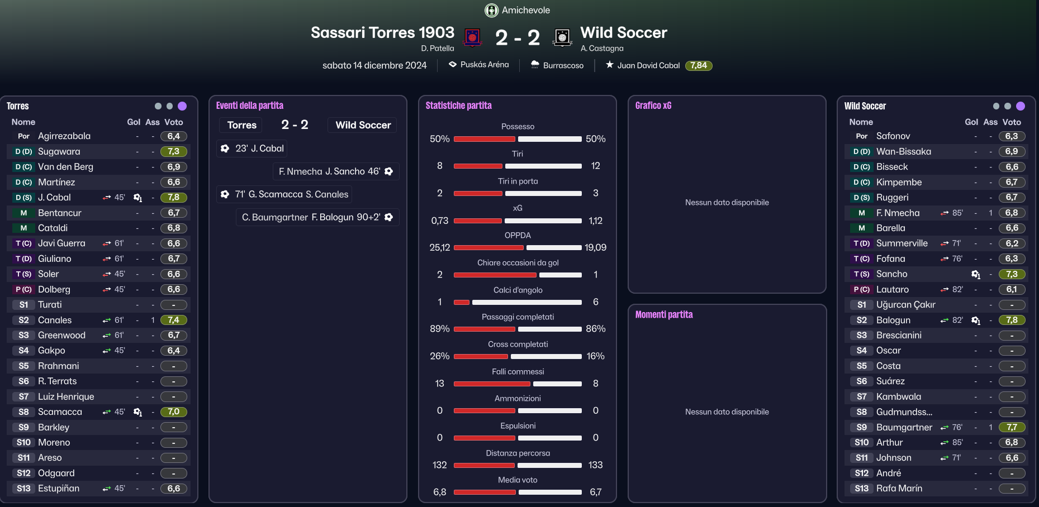Click the Wild Soccer label in match events

363,125
